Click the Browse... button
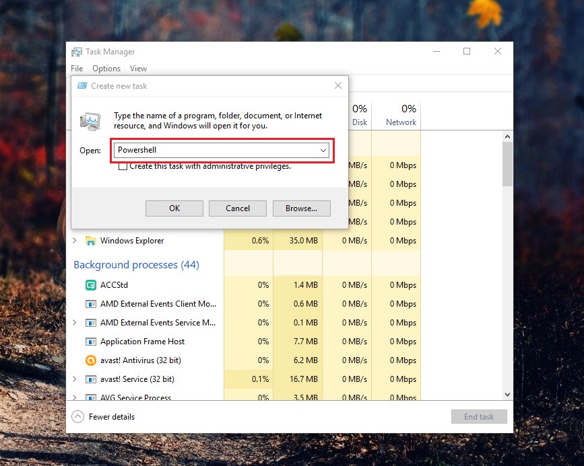 pos(301,208)
